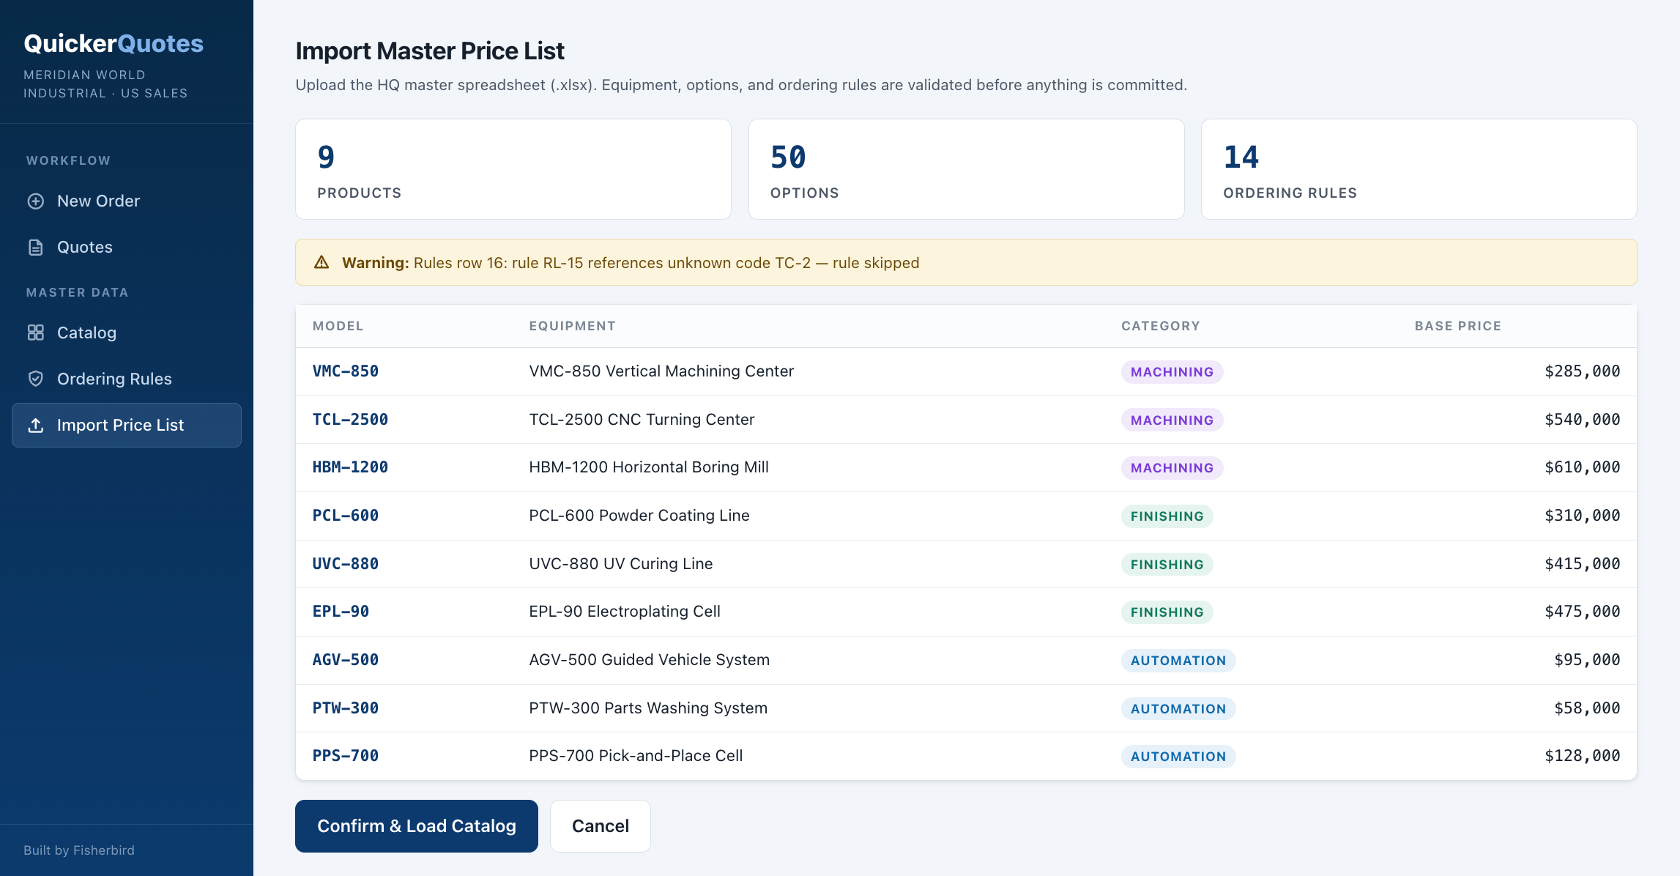Viewport: 1680px width, 876px height.
Task: Click the CATEGORY column header
Action: [x=1161, y=326]
